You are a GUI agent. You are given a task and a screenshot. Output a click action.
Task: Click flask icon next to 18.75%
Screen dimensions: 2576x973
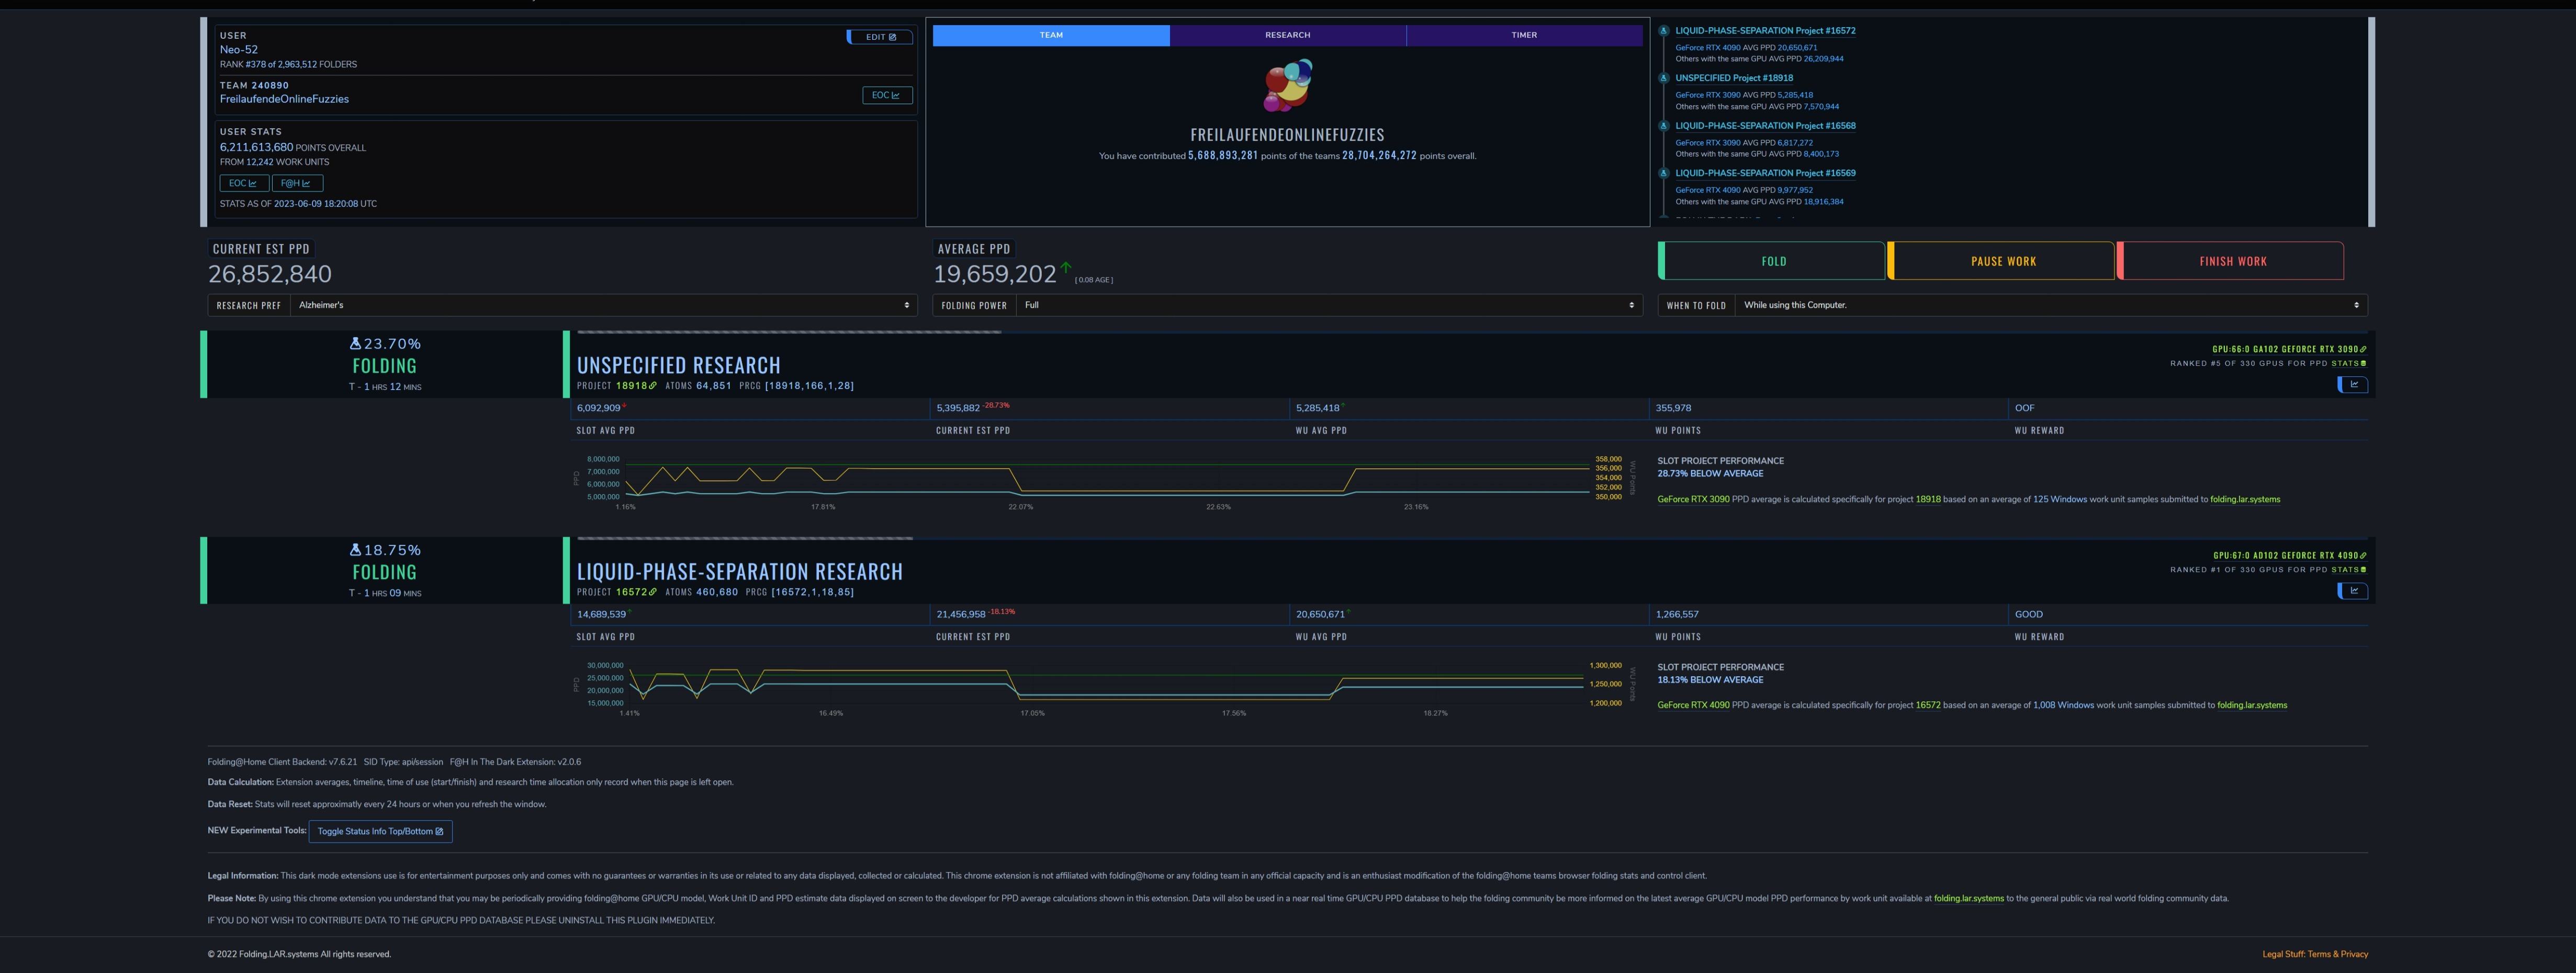pos(355,550)
